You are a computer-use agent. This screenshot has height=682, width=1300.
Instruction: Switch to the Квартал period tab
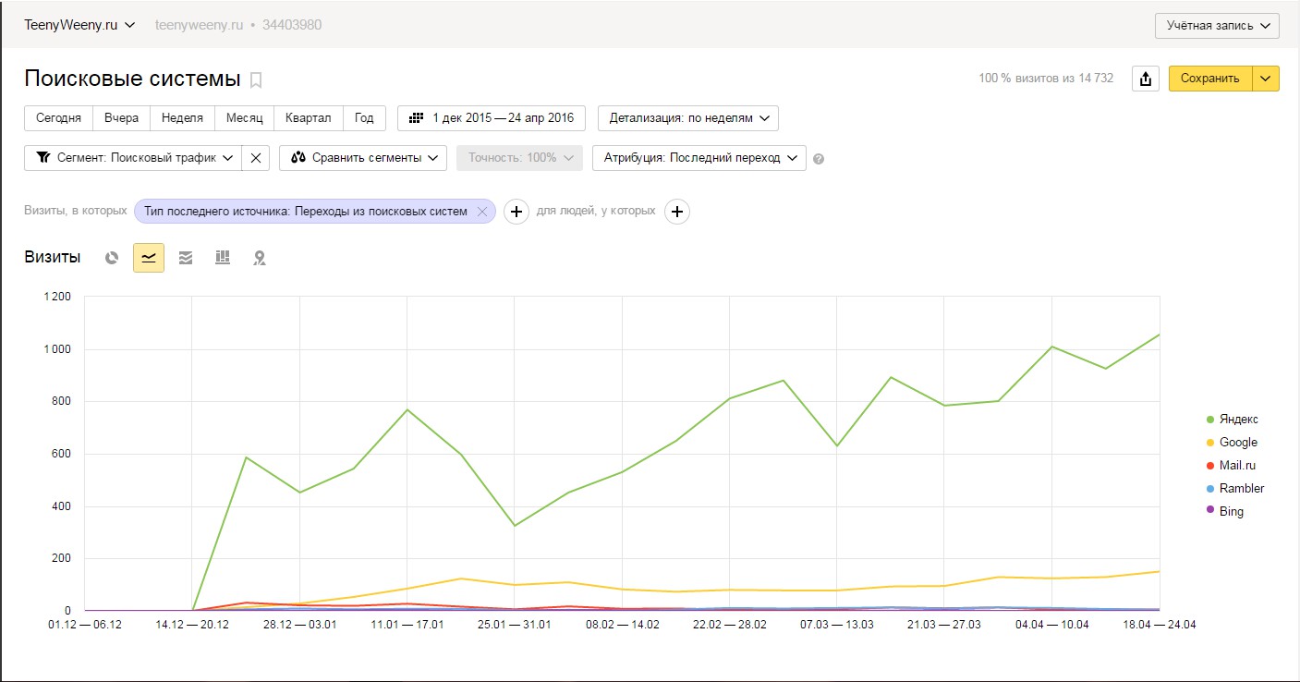309,118
